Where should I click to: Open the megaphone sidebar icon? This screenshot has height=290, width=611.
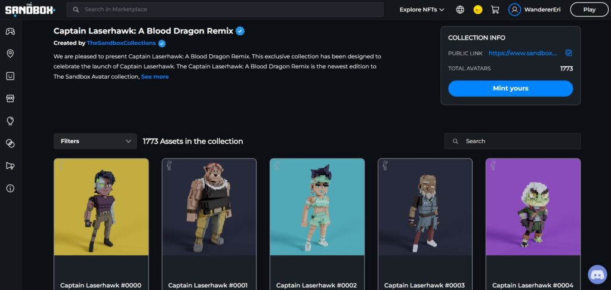click(x=10, y=166)
